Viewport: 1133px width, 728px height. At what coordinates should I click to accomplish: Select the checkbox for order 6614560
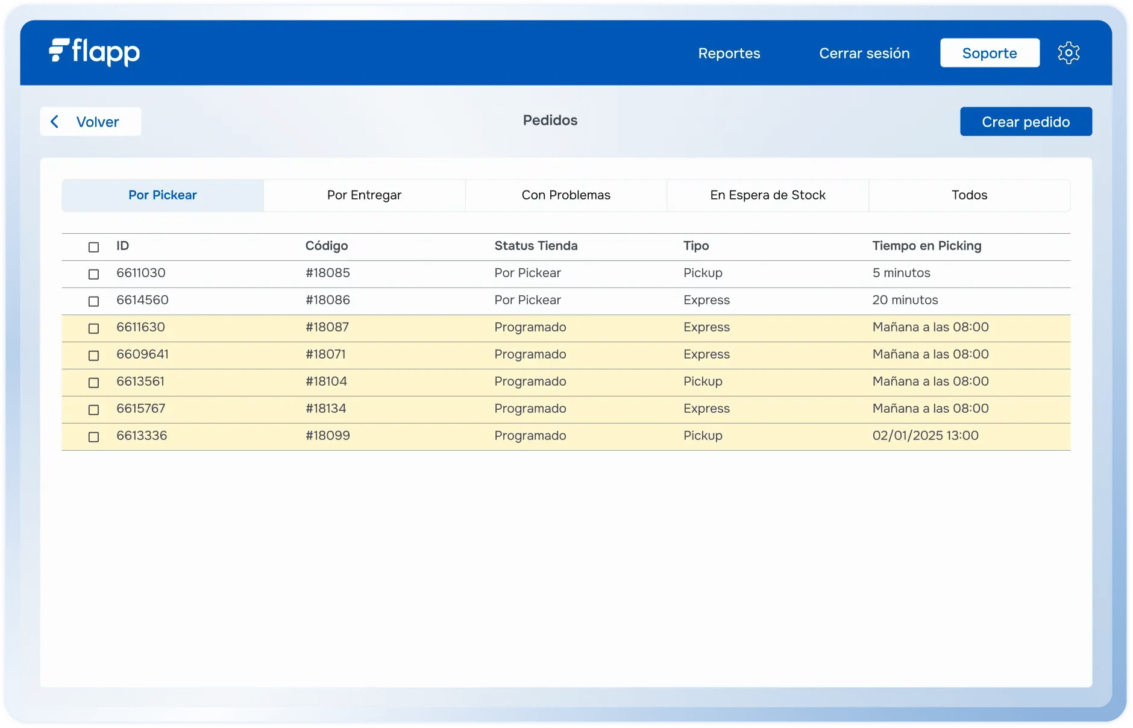[93, 301]
